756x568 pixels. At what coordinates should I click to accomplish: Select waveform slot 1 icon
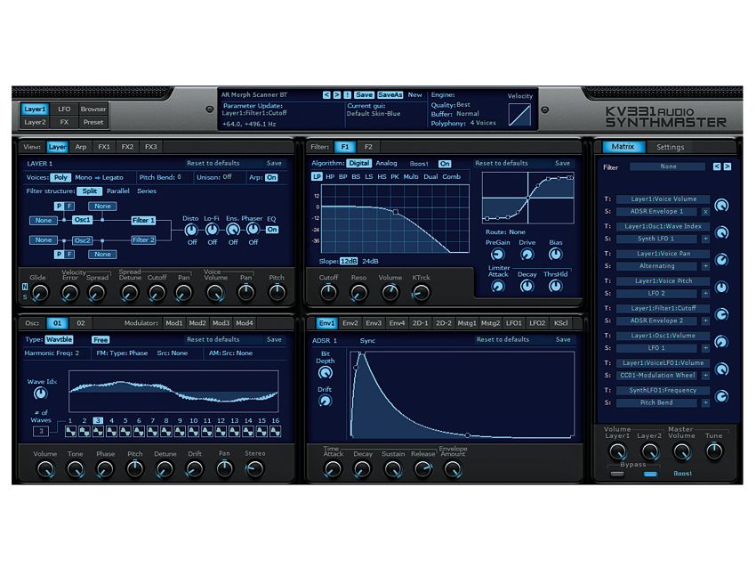tap(70, 432)
